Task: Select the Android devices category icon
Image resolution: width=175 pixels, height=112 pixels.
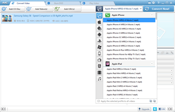Action: click(99, 35)
